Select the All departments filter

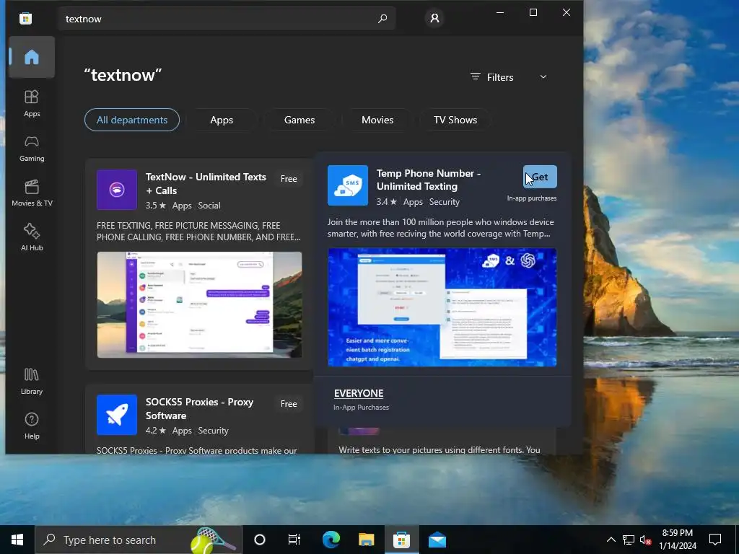click(132, 120)
